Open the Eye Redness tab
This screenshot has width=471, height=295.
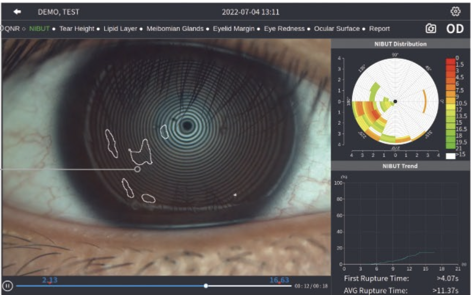point(285,29)
